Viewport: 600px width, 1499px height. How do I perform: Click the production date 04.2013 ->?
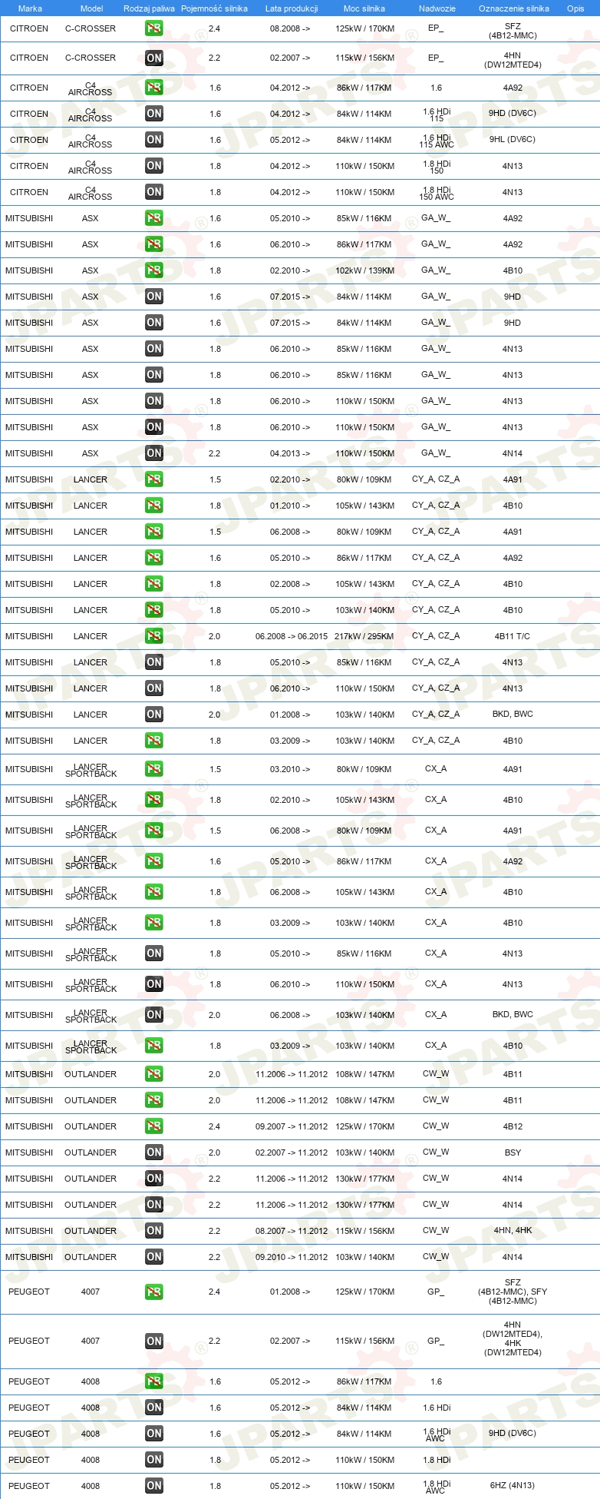[x=290, y=453]
